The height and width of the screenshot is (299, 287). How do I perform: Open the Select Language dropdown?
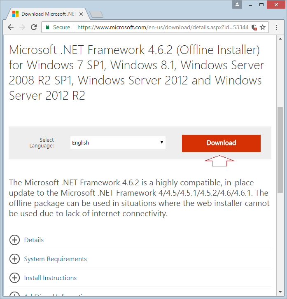point(118,142)
